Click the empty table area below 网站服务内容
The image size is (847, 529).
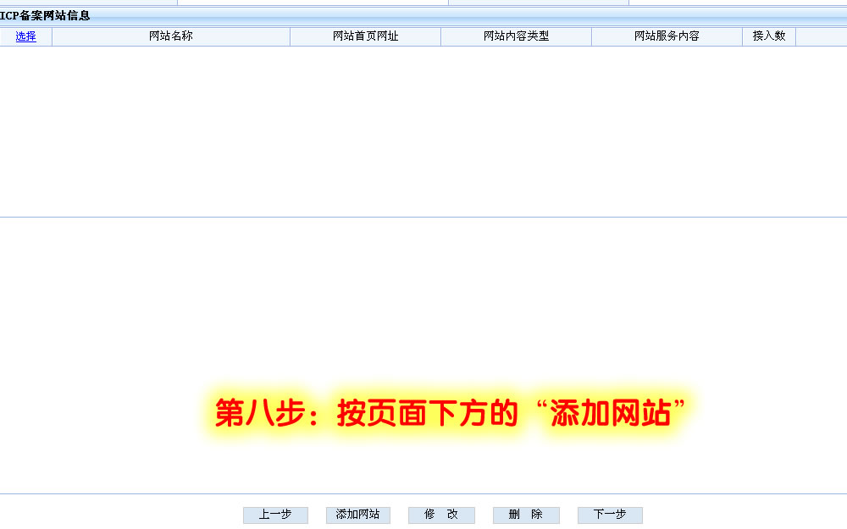[667, 127]
